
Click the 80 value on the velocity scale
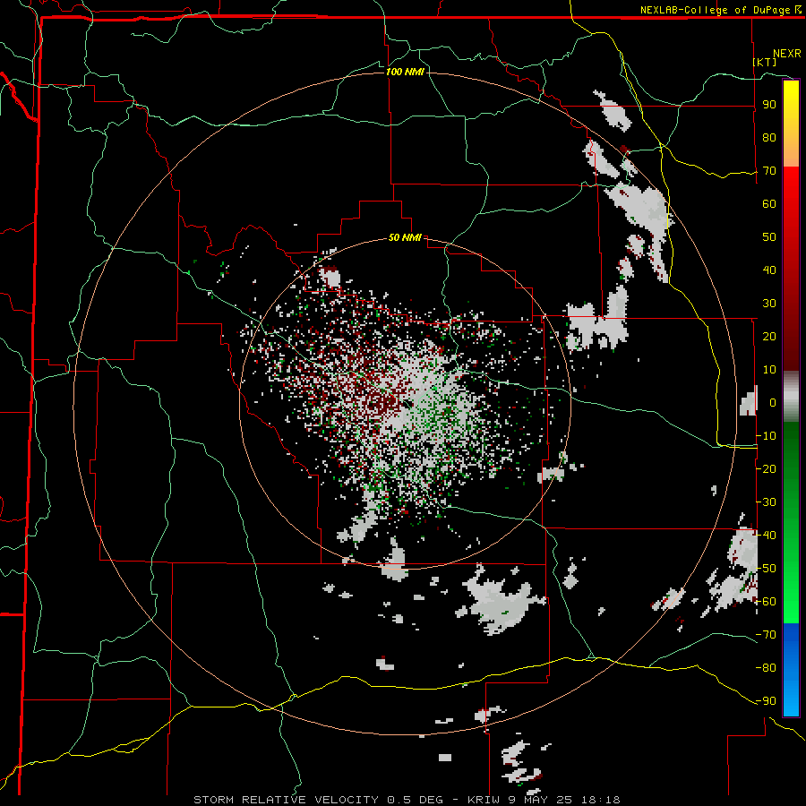[769, 137]
